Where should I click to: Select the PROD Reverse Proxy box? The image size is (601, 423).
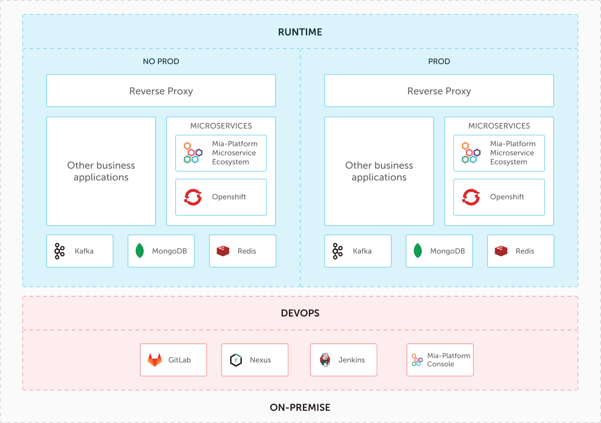pyautogui.click(x=439, y=91)
